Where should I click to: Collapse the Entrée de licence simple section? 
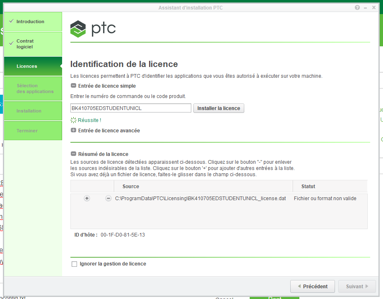(73, 86)
